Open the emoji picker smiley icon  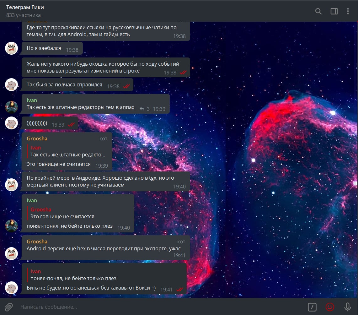[x=330, y=307]
